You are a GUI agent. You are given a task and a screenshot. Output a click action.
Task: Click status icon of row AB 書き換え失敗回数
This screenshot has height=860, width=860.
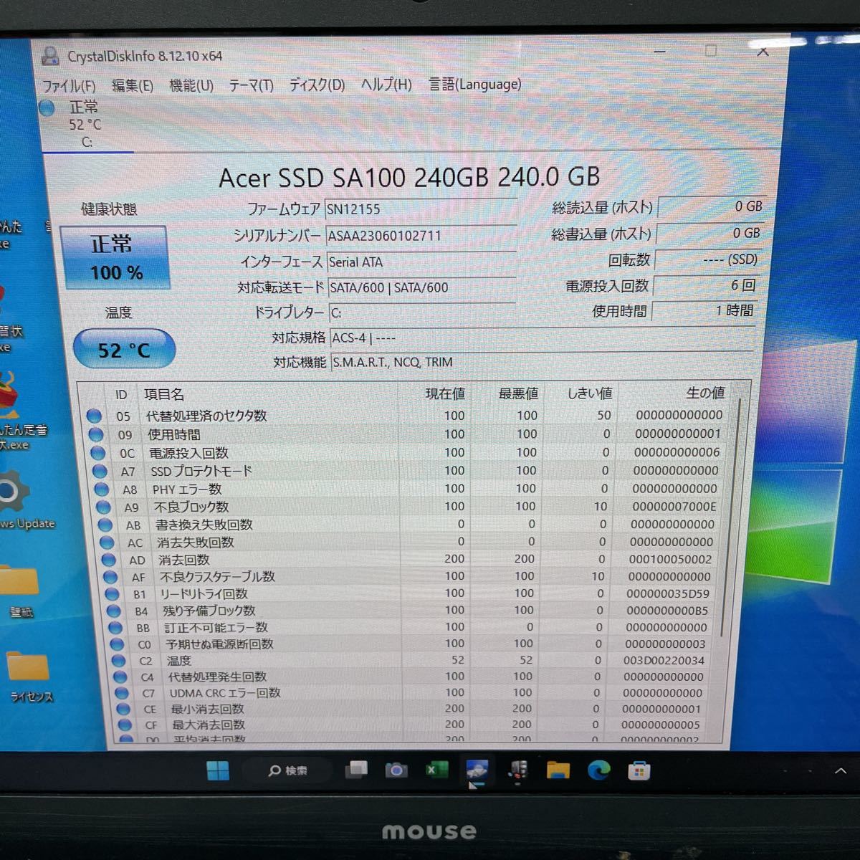click(105, 525)
